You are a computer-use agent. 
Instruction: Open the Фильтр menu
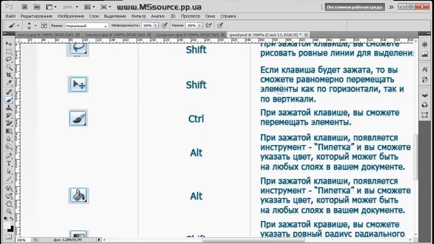click(138, 16)
